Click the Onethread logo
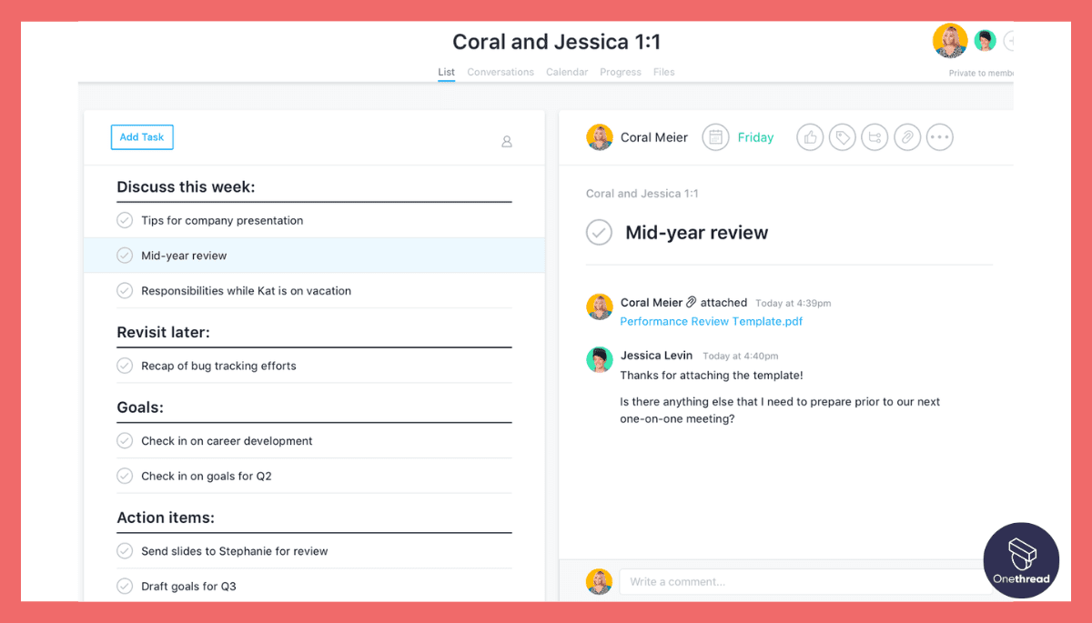 click(1021, 559)
